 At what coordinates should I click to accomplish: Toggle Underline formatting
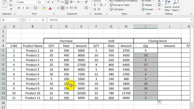point(27,8)
